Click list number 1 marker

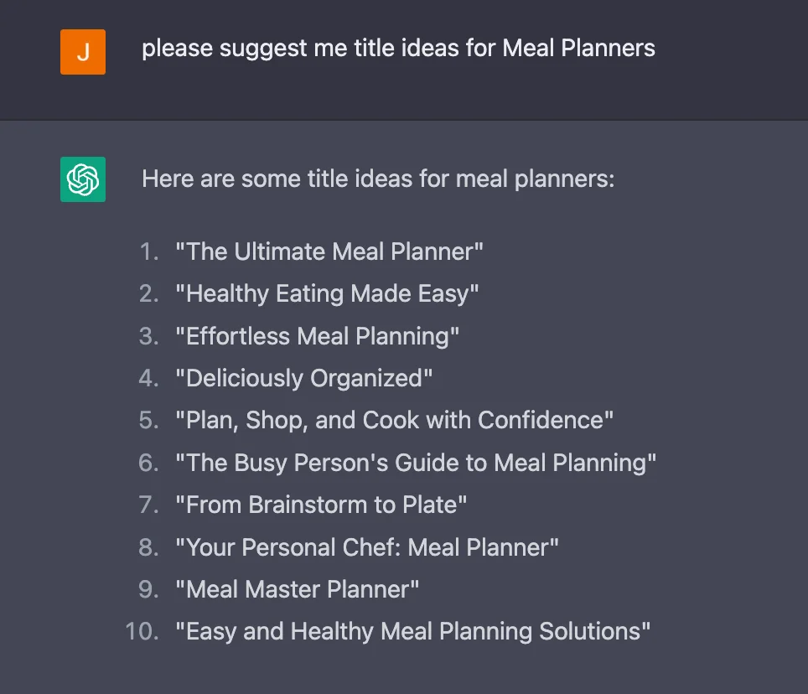tap(149, 252)
